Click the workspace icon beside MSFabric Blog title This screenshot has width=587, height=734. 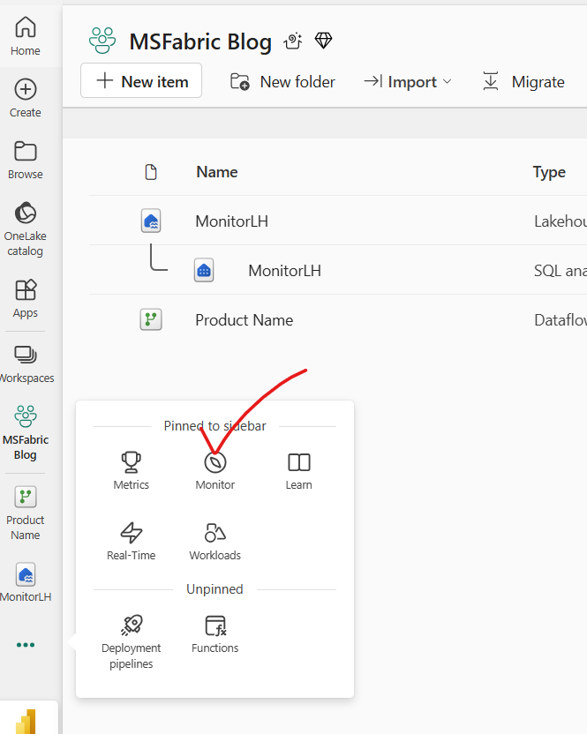[102, 41]
